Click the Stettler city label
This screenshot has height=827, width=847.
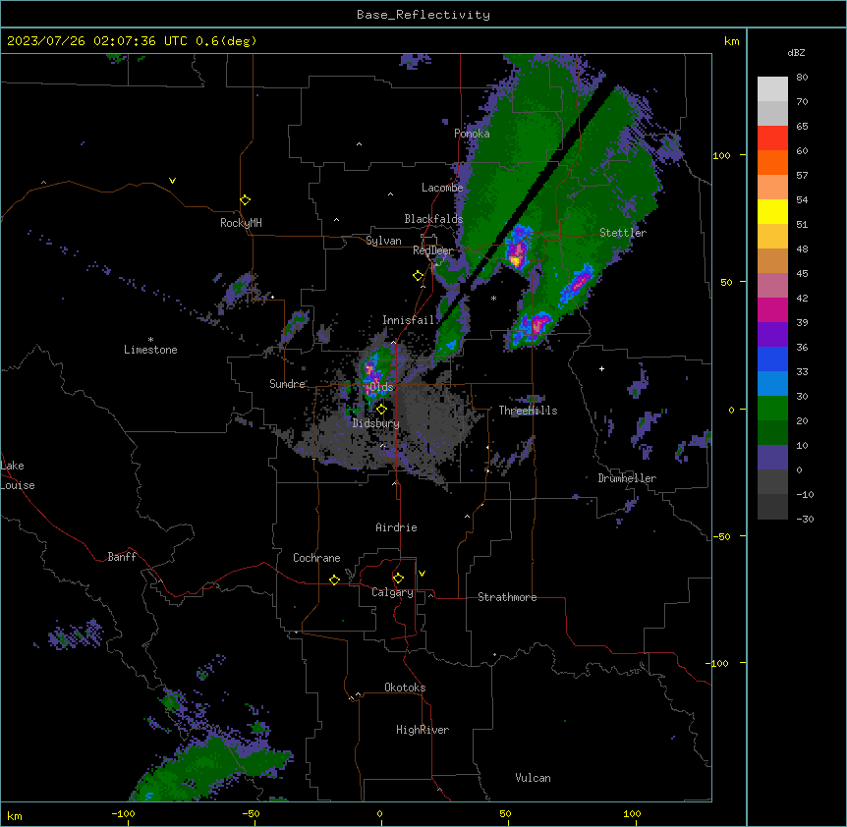point(623,233)
